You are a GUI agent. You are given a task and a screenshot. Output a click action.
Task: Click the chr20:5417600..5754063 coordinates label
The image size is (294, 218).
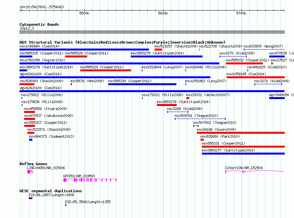click(42, 7)
